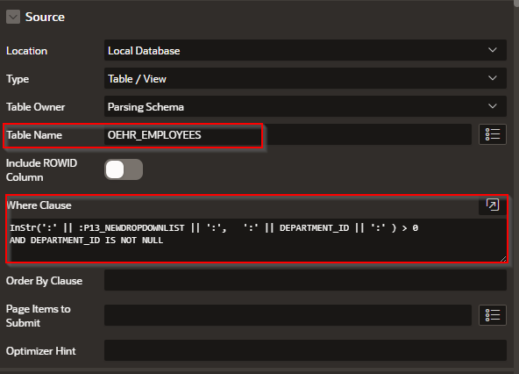
Task: Click the Page Items to Submit label
Action: tap(38, 316)
